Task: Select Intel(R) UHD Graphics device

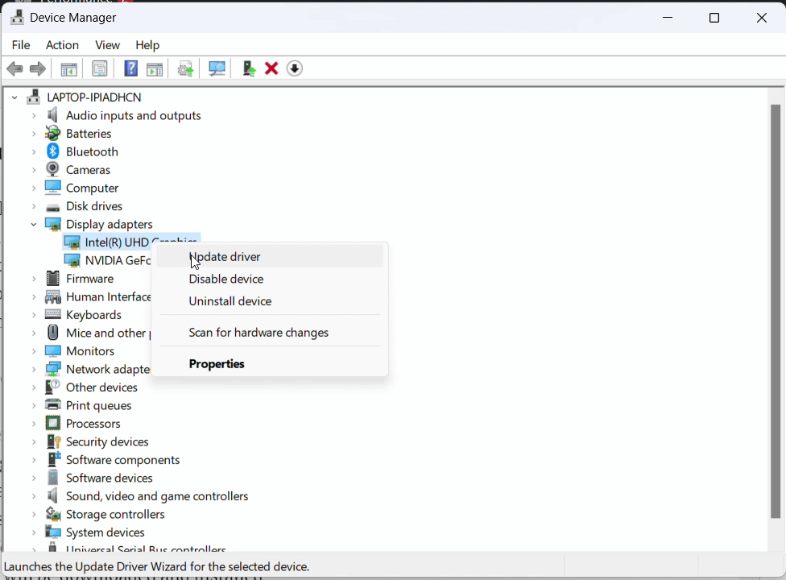Action: tap(132, 242)
